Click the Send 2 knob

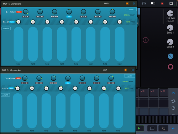[170, 42]
